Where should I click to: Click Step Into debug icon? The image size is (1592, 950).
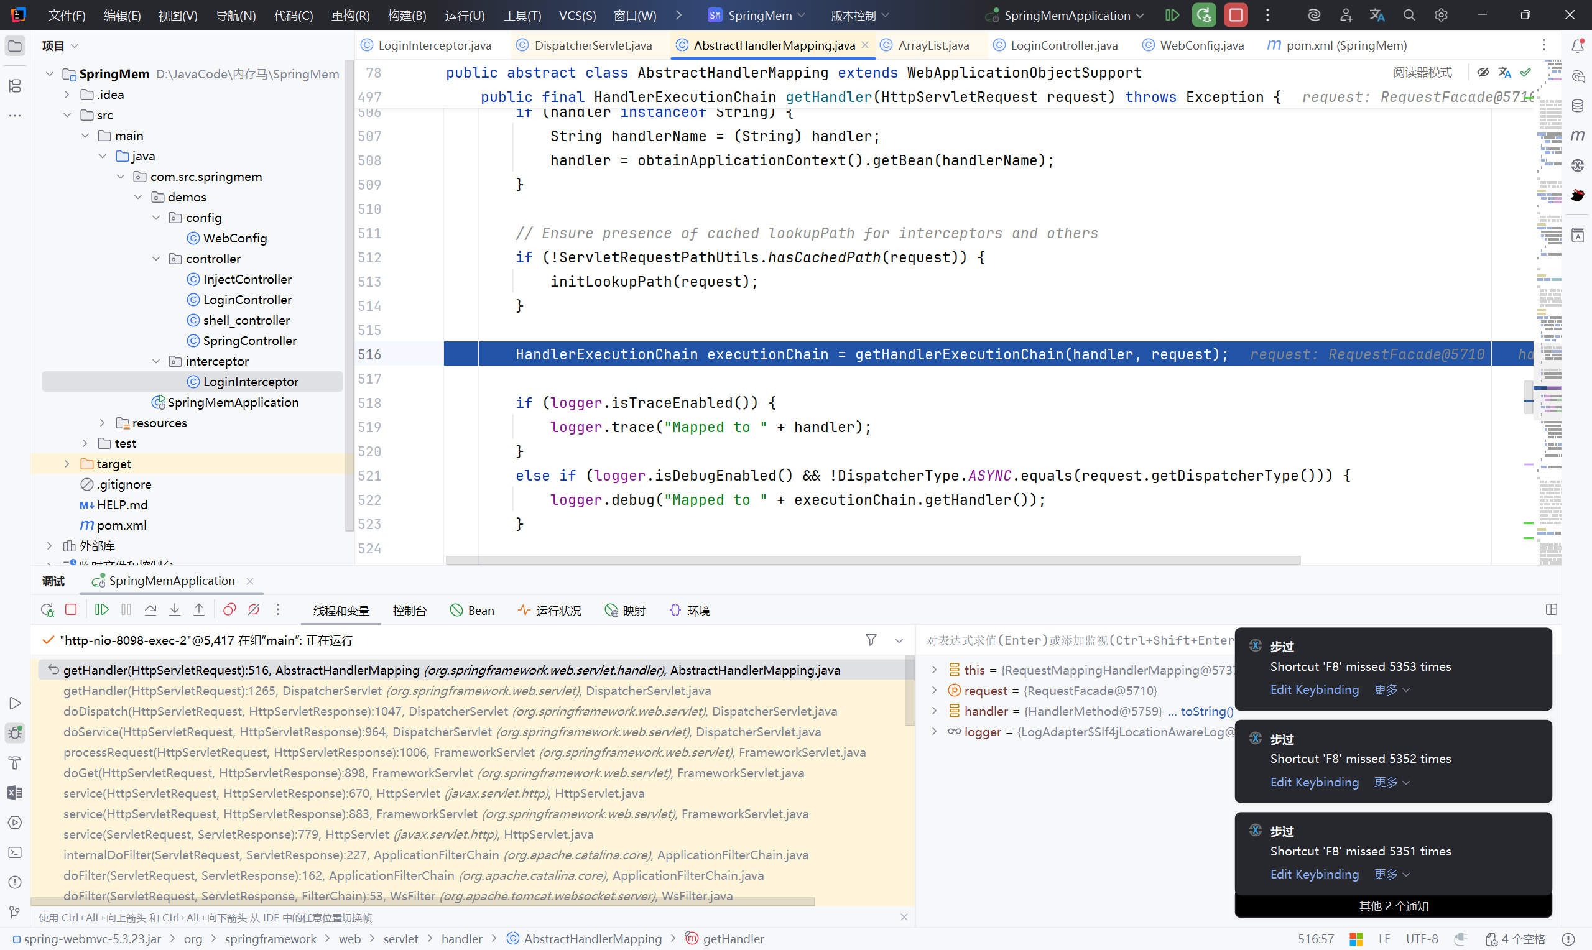click(175, 610)
